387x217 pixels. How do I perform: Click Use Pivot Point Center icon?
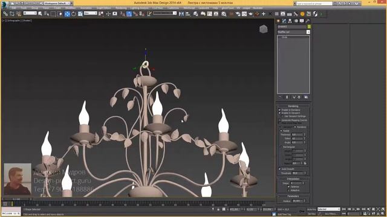click(101, 14)
